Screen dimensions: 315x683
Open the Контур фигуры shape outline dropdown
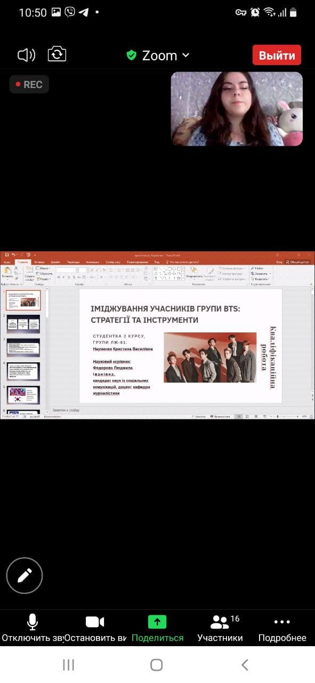(232, 273)
